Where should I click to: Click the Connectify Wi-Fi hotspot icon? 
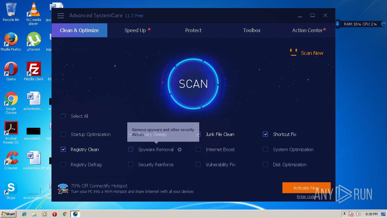coord(63,188)
